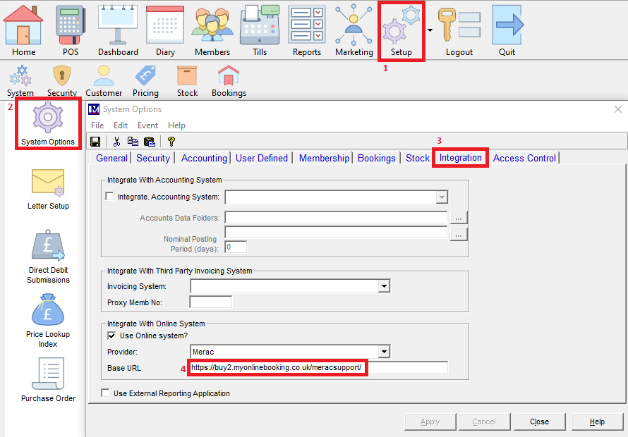Uncheck Use Online system checkbox
Image resolution: width=628 pixels, height=437 pixels.
point(111,336)
